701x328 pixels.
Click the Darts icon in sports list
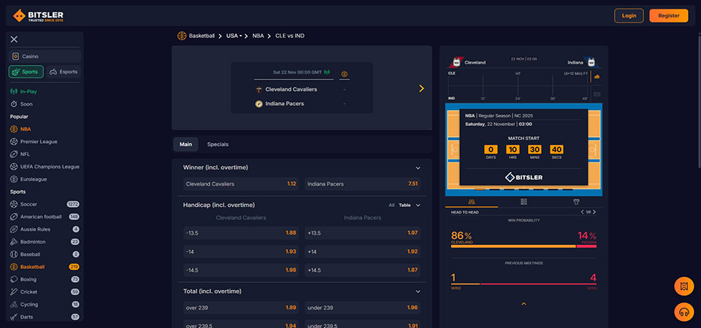click(14, 317)
